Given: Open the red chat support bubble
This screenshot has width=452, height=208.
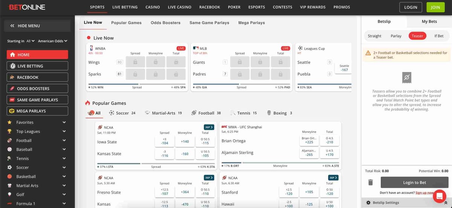Looking at the screenshot, I should tap(439, 196).
